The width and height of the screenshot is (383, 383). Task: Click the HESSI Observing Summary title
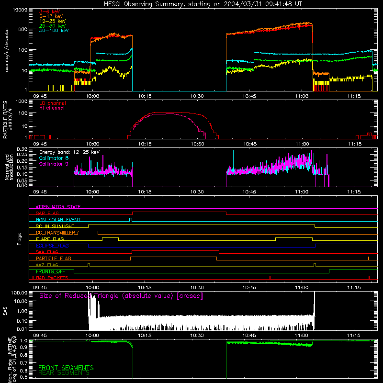(203, 4)
